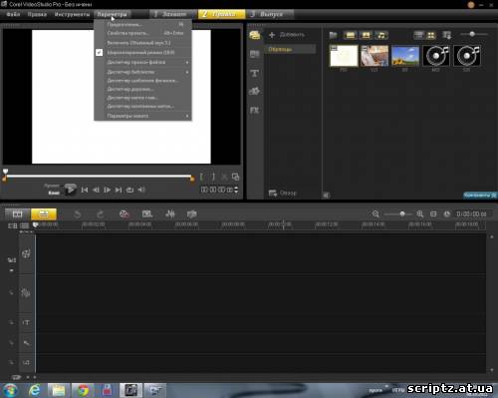Jump to start of the preview
The image size is (498, 398).
coord(85,190)
